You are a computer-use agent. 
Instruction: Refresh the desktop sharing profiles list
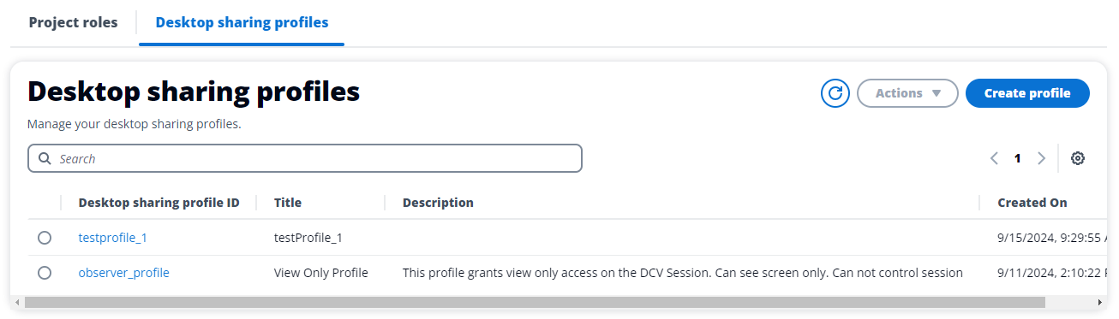pos(835,93)
